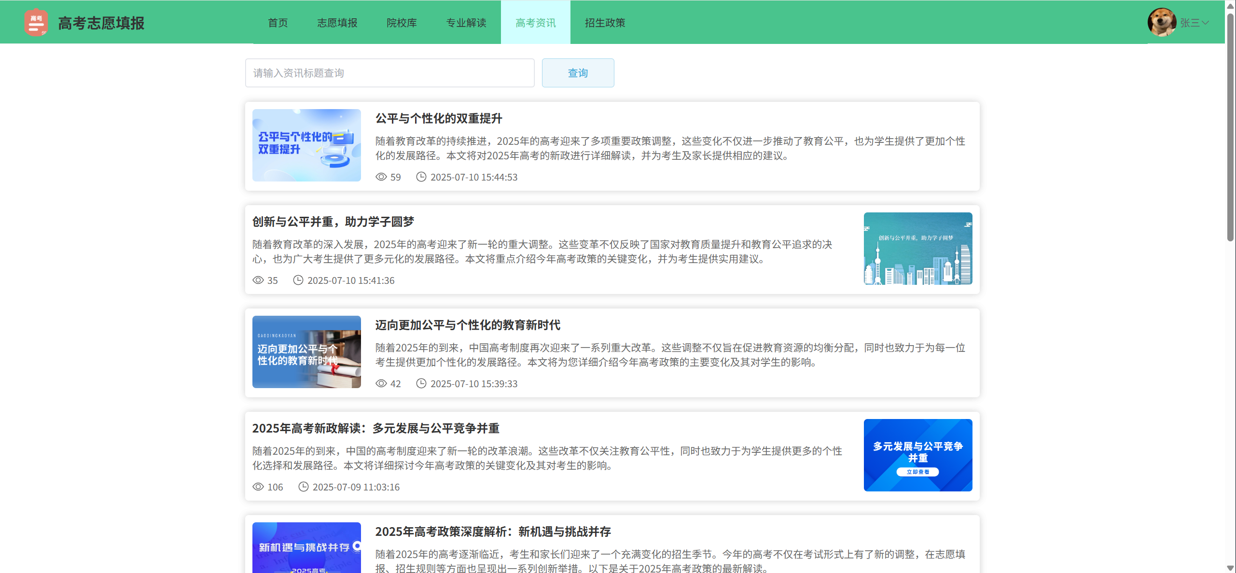
Task: Click the clock icon beside 2025-07-10 15:44:53
Action: pos(421,177)
